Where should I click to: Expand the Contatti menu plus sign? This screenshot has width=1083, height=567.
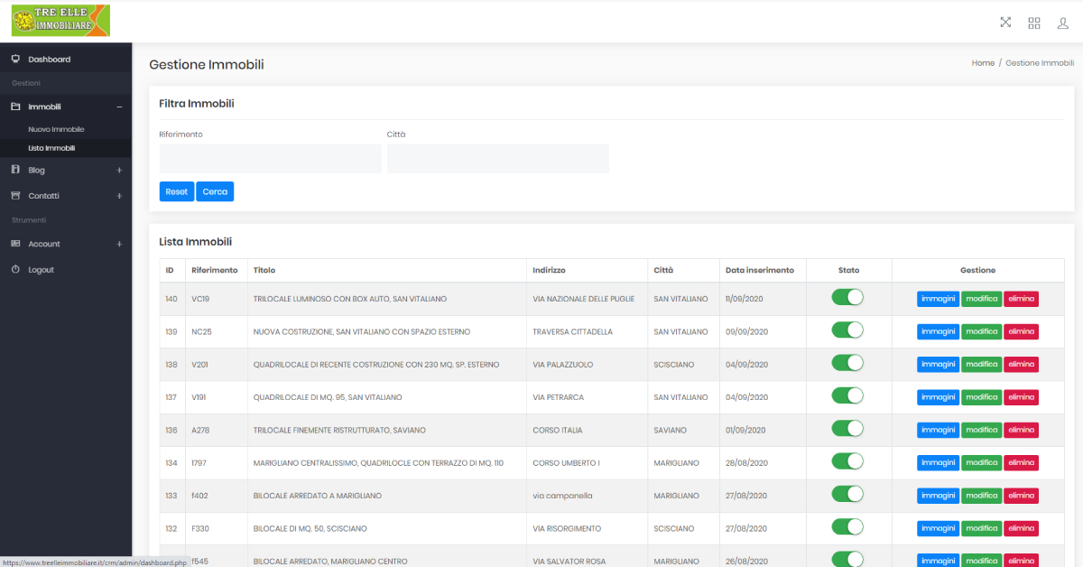tap(119, 196)
